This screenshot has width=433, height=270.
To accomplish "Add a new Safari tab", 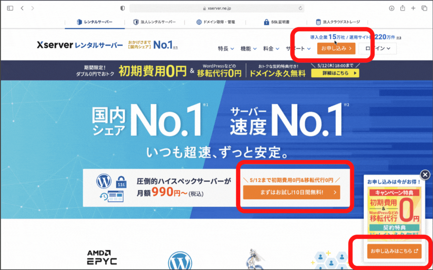I will [413, 8].
